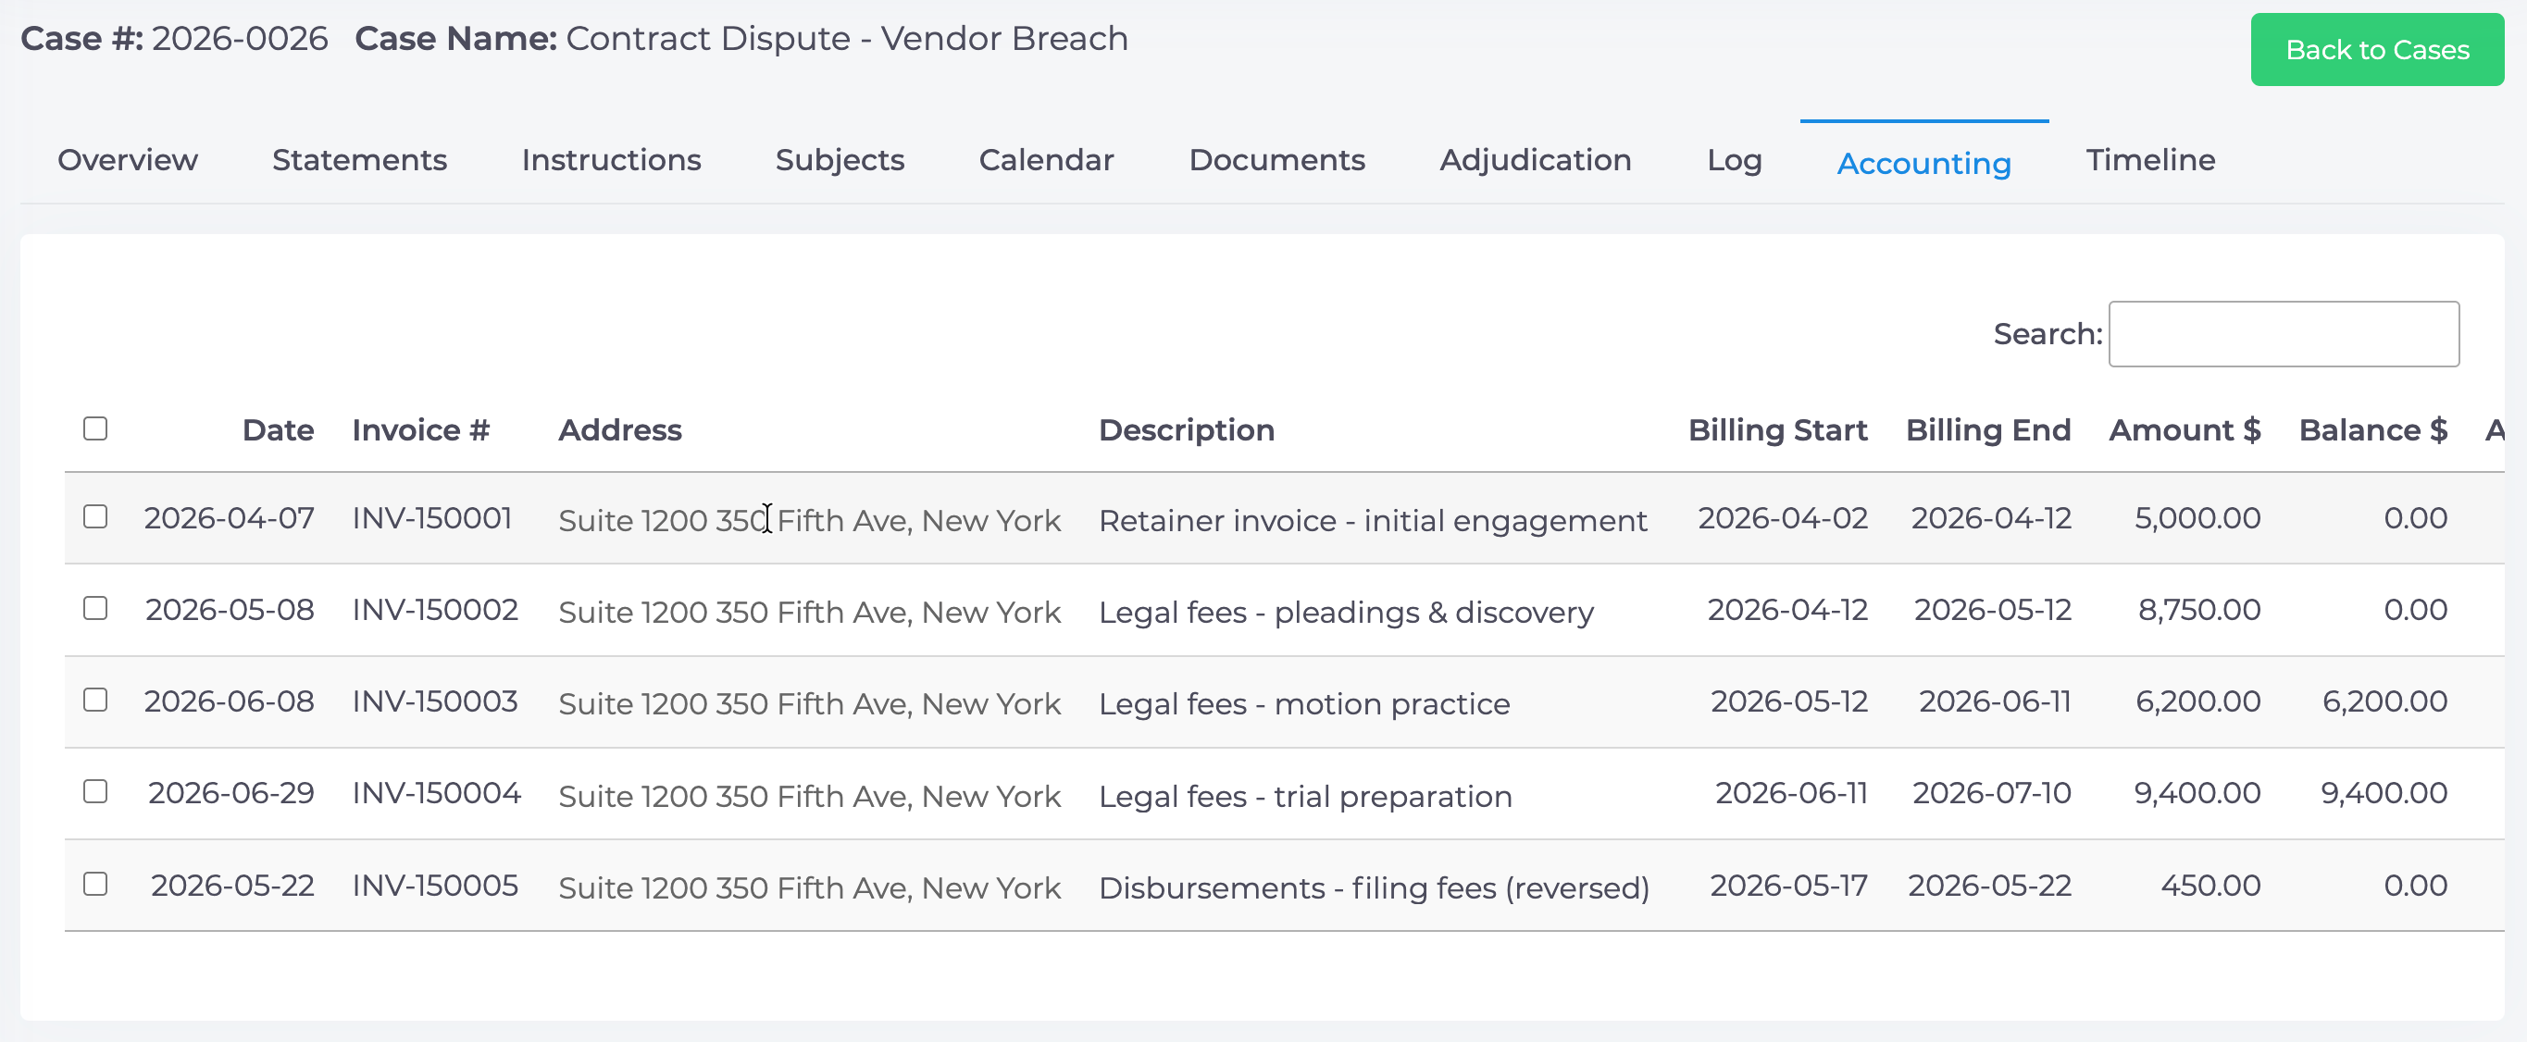Viewport: 2527px width, 1042px height.
Task: Switch to the Statements tab
Action: click(359, 160)
